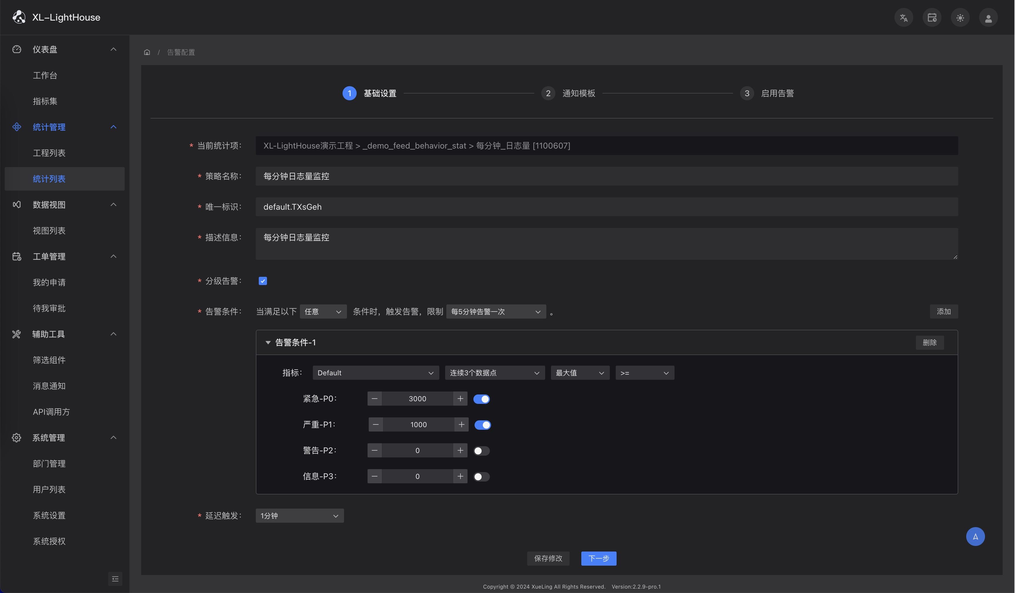Open the 延迟触发 1分钟 dropdown
The image size is (1015, 593).
click(x=299, y=516)
